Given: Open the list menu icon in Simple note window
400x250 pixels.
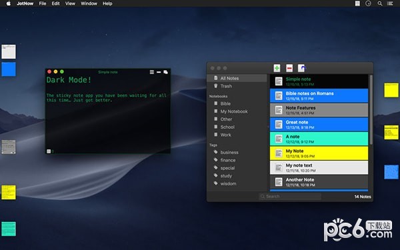Looking at the screenshot, I should pos(152,72).
